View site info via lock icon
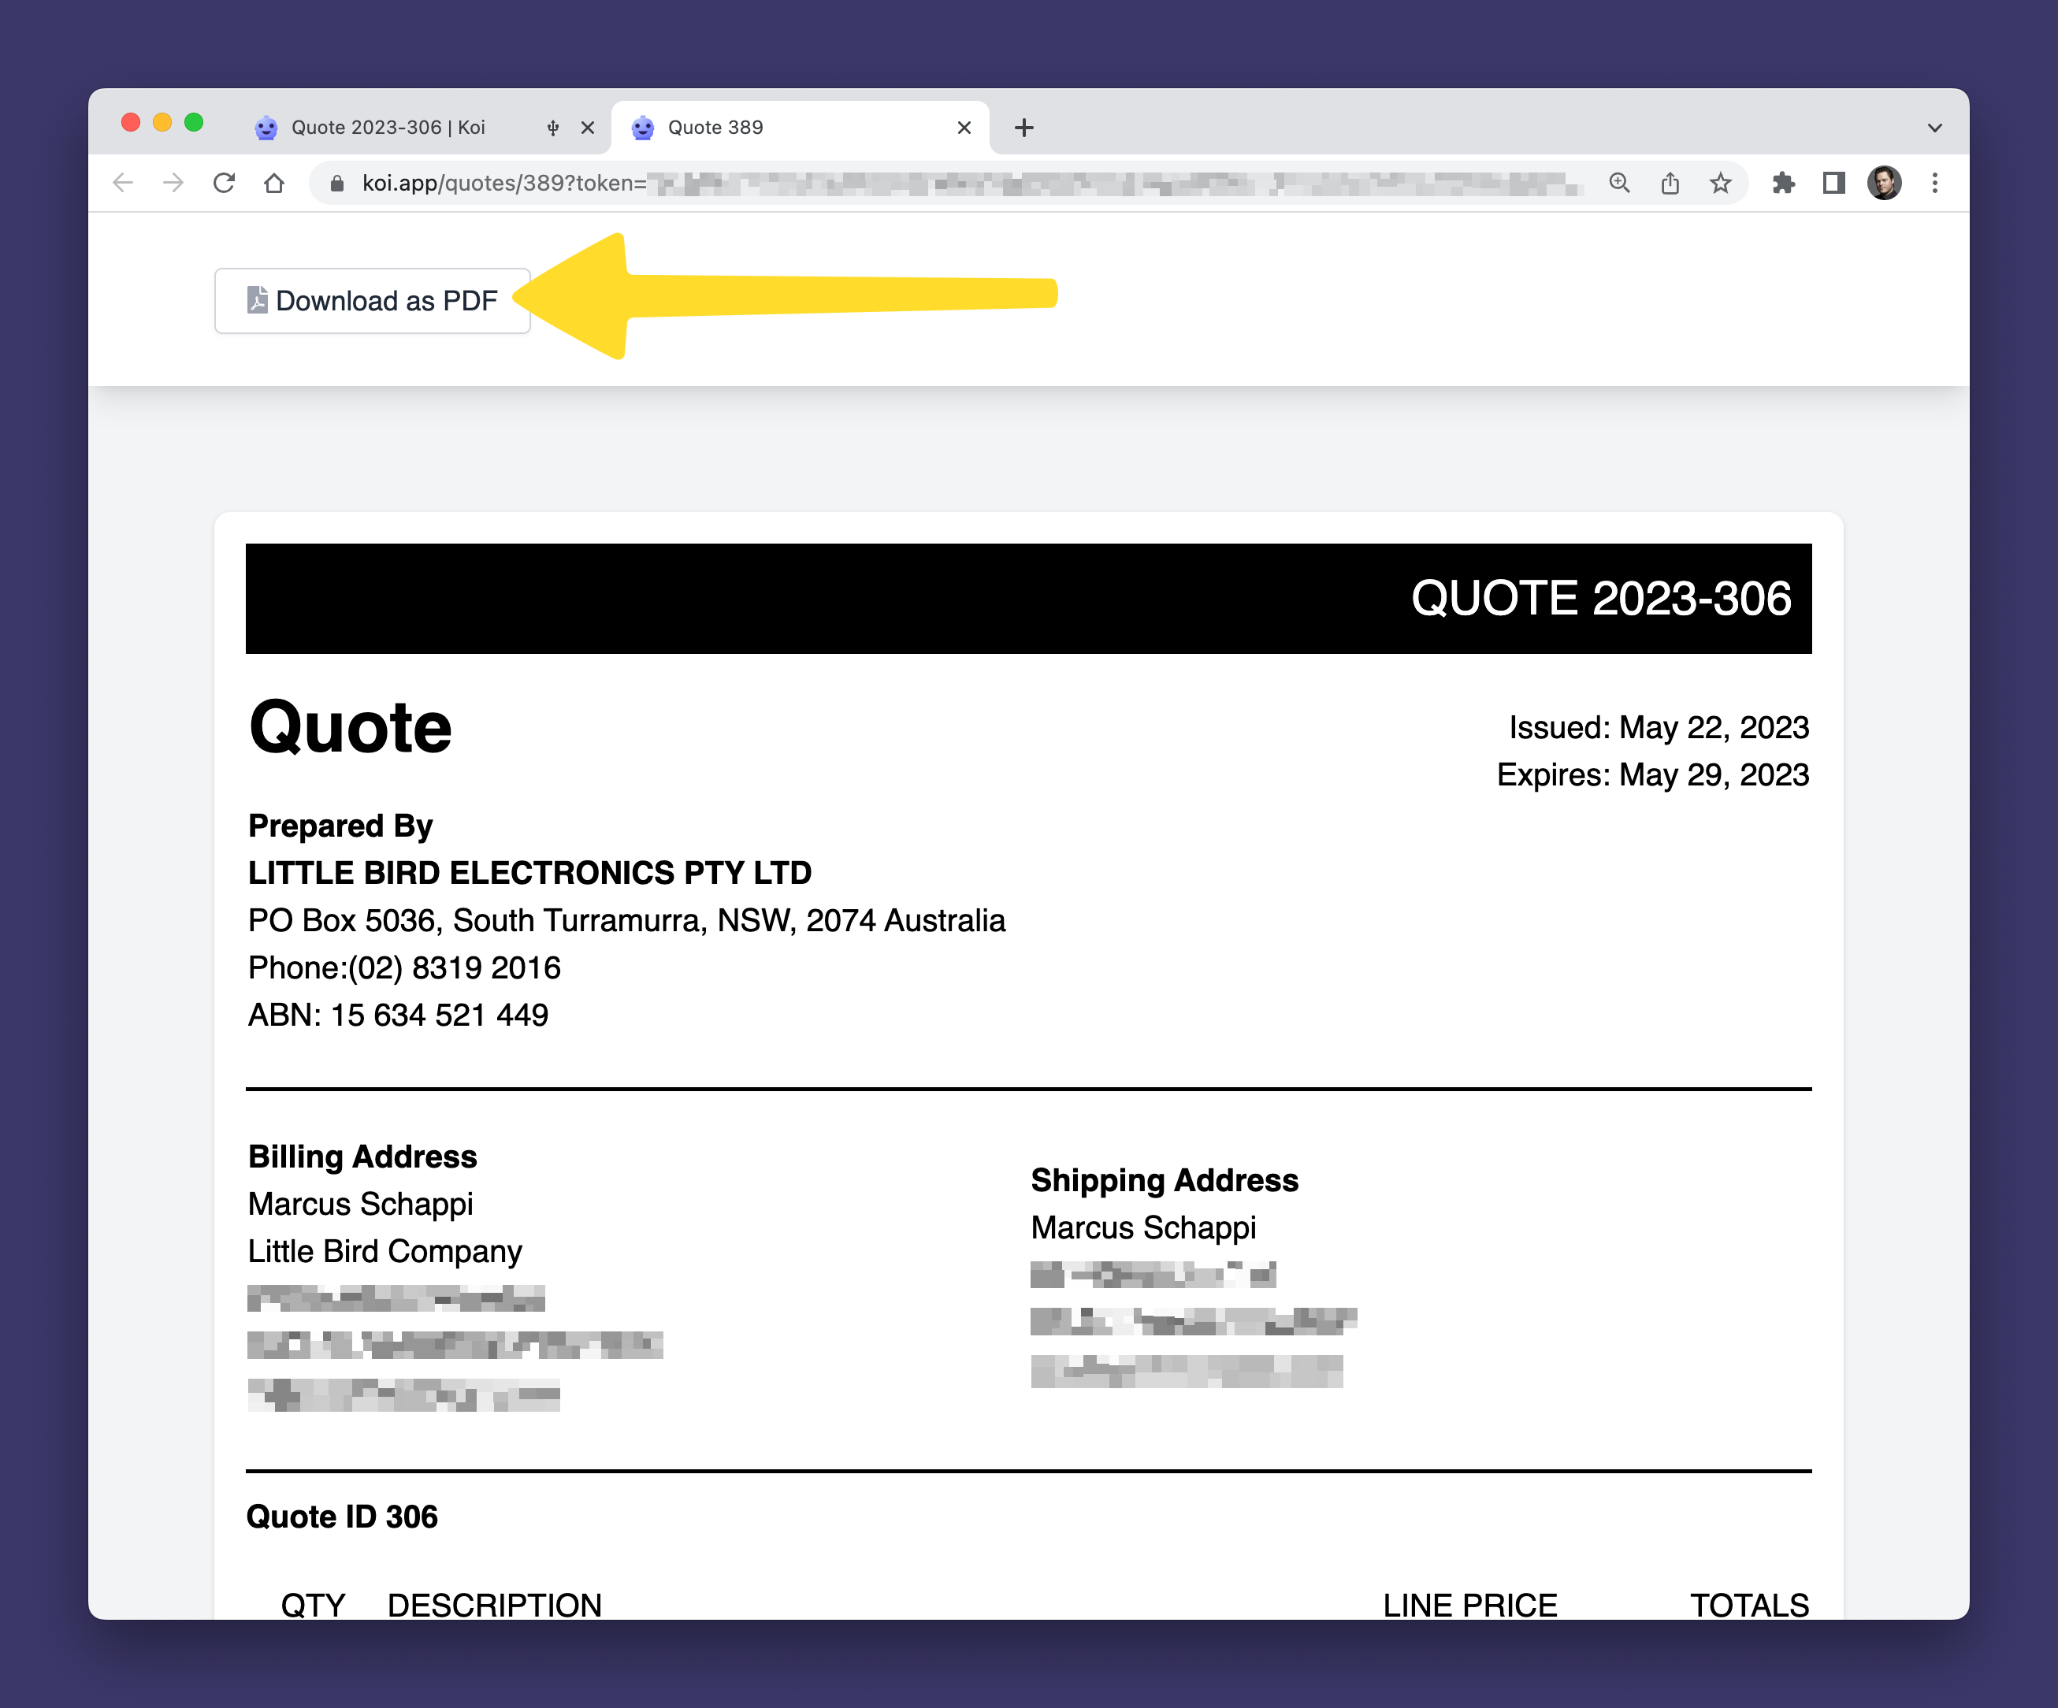2058x1708 pixels. (x=337, y=184)
